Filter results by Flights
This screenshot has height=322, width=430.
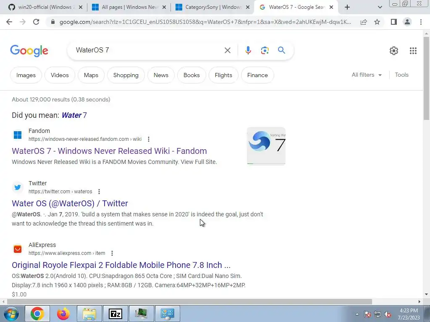[x=223, y=75]
